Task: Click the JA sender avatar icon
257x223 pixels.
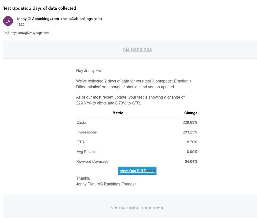Action: (x=8, y=21)
